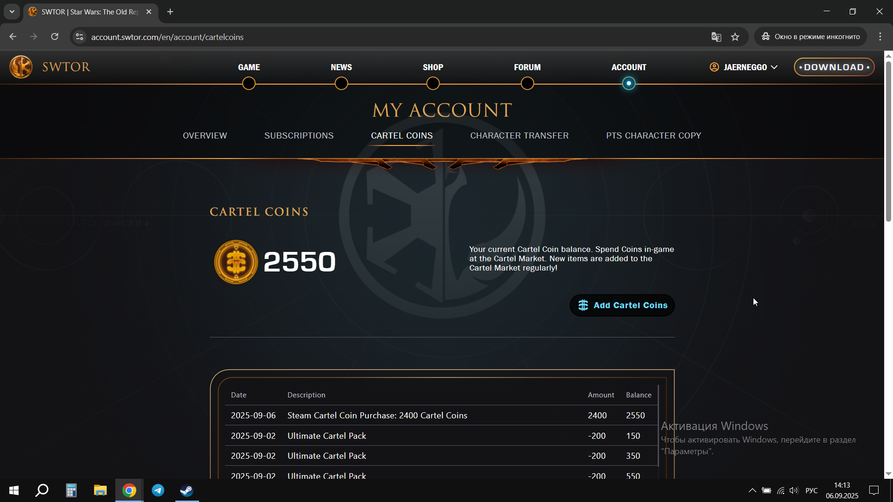Select the CARTEL COINS tab

tap(401, 136)
